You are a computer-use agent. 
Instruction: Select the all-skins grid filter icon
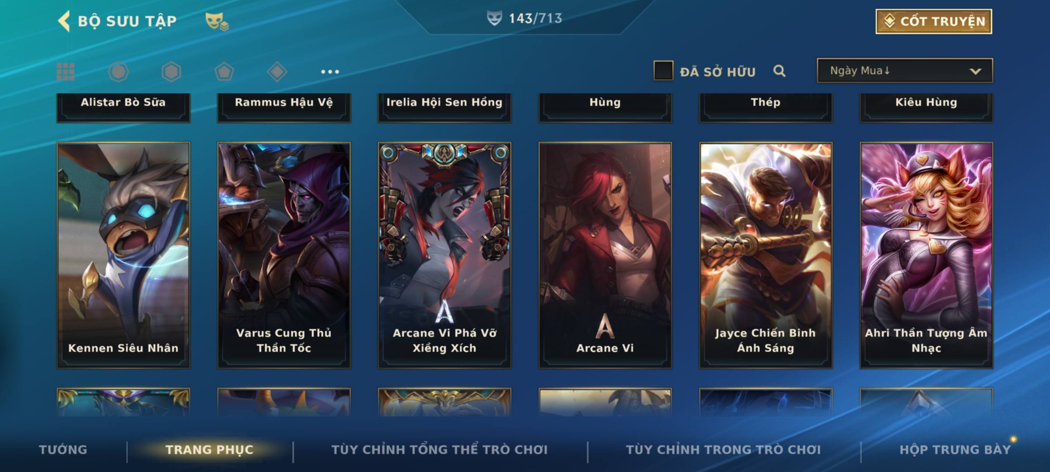coord(66,72)
